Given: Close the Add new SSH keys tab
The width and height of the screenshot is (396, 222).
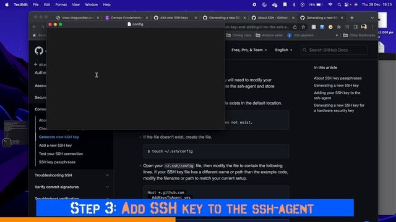Looking at the screenshot, I should coord(196,18).
